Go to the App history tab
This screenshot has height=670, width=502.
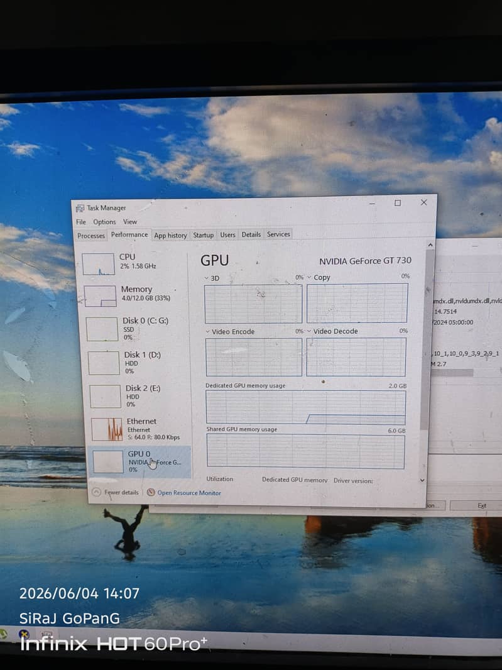(x=170, y=236)
